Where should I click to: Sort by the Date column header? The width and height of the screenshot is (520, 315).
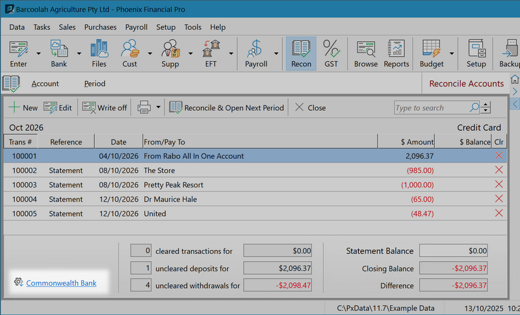pyautogui.click(x=118, y=142)
